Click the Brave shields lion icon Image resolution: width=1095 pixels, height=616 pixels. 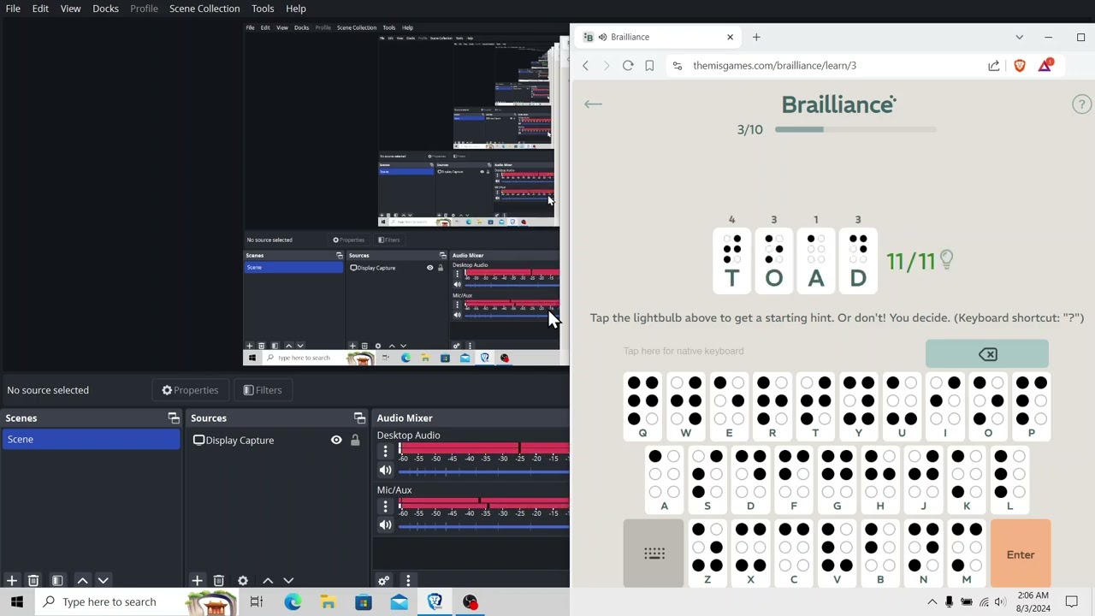tap(1020, 65)
